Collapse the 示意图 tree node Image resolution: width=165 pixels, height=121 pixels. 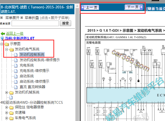[x=2, y=44]
